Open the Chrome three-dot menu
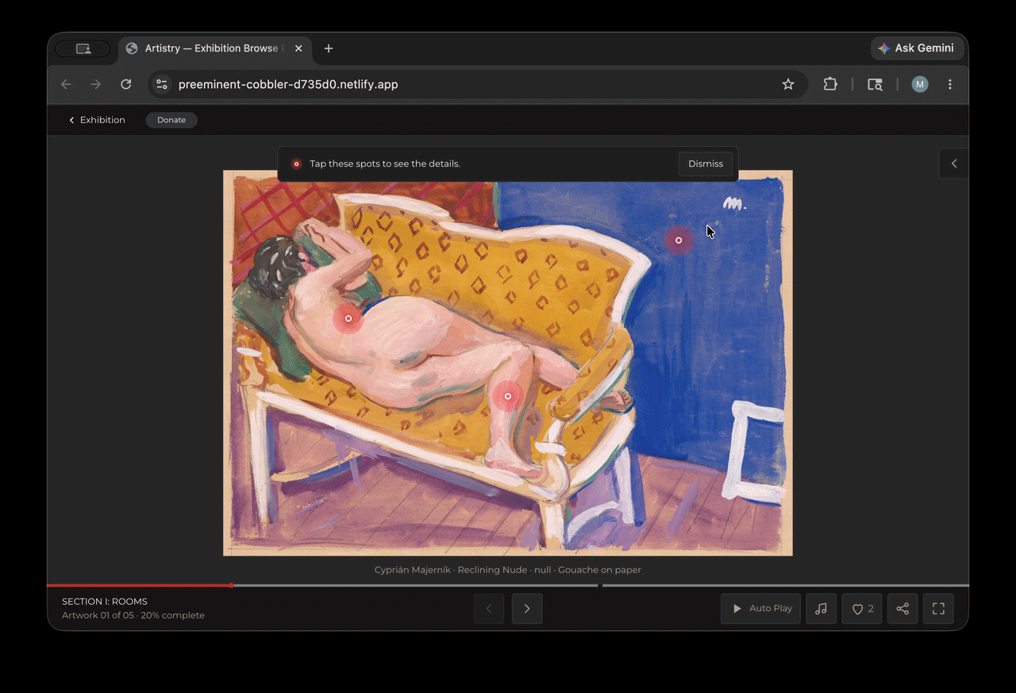The height and width of the screenshot is (693, 1016). point(950,84)
